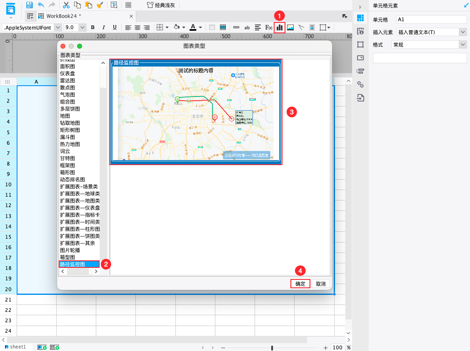Open hyperlink panel via chain icon

pyautogui.click(x=360, y=84)
